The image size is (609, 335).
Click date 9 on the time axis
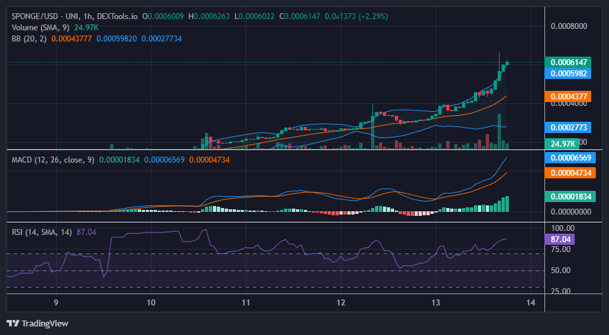(x=56, y=303)
